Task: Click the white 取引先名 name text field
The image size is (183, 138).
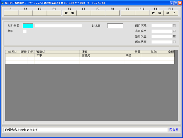Action: pos(58,26)
